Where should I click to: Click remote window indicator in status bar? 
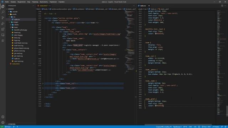pyautogui.click(x=2, y=127)
